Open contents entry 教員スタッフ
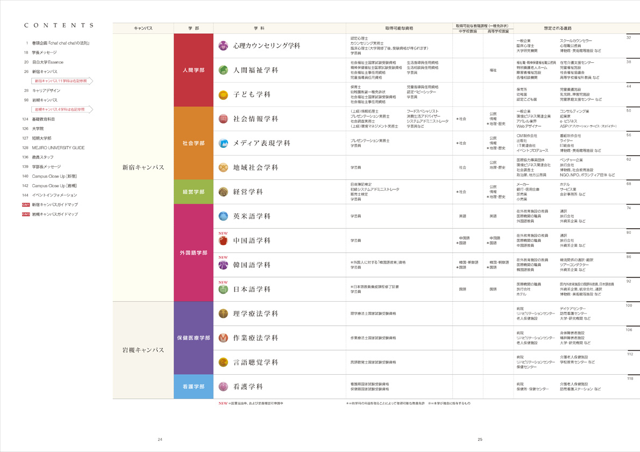This screenshot has height=452, width=640. (x=38, y=157)
